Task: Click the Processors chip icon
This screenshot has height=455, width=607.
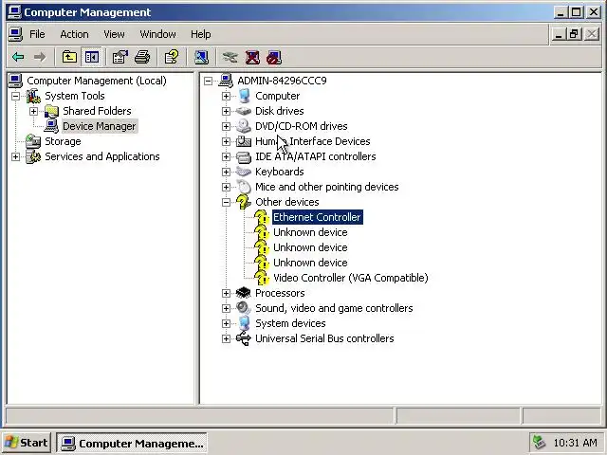Action: coord(244,293)
